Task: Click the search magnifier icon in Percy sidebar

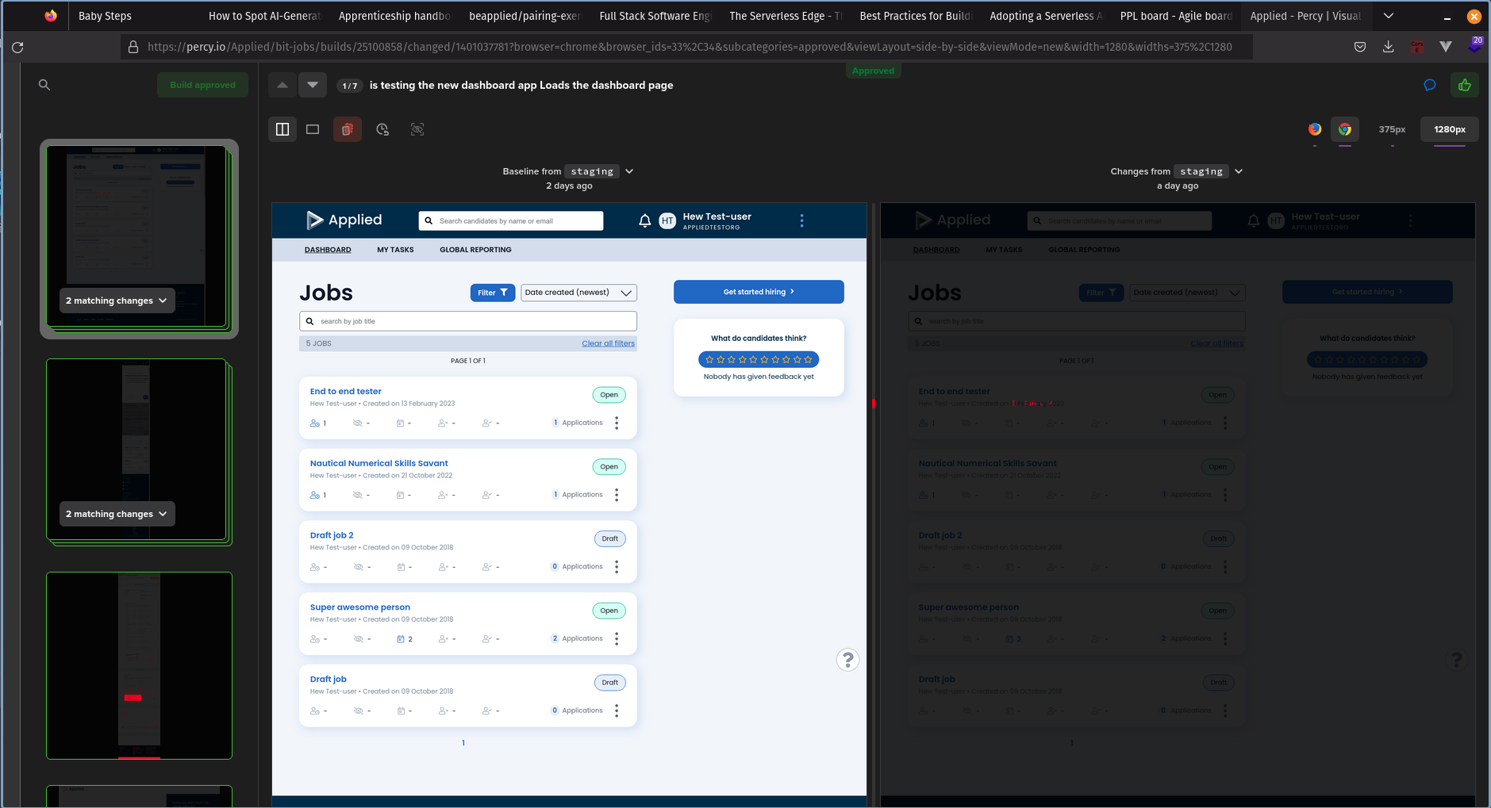Action: point(44,85)
